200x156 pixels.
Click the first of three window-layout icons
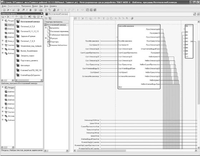[x=87, y=10]
